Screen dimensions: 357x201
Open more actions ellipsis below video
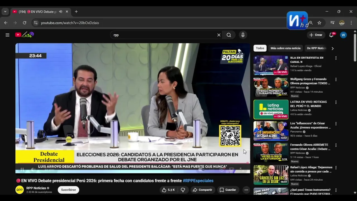(x=246, y=190)
